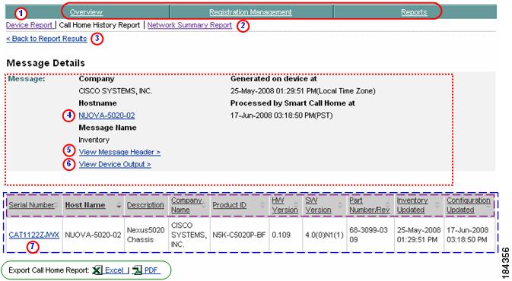Viewport: 512px width, 281px height.
Task: Select Call Home History Report
Action: pos(100,25)
